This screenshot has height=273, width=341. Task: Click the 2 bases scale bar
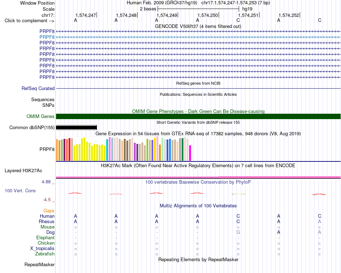pyautogui.click(x=198, y=9)
